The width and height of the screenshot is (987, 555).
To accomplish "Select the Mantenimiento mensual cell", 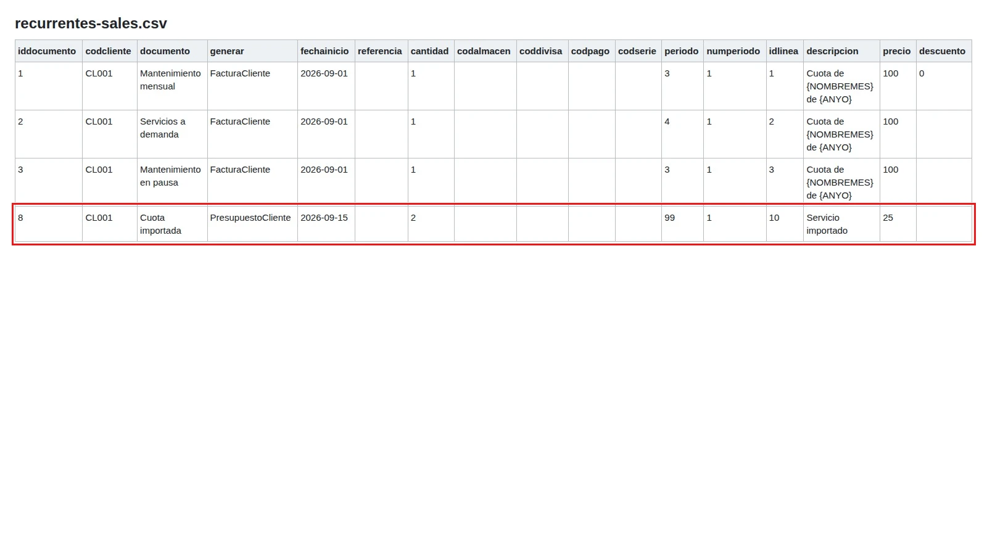I will click(172, 86).
